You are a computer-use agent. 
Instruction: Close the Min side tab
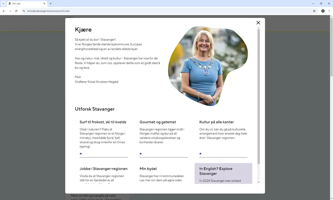click(44, 4)
